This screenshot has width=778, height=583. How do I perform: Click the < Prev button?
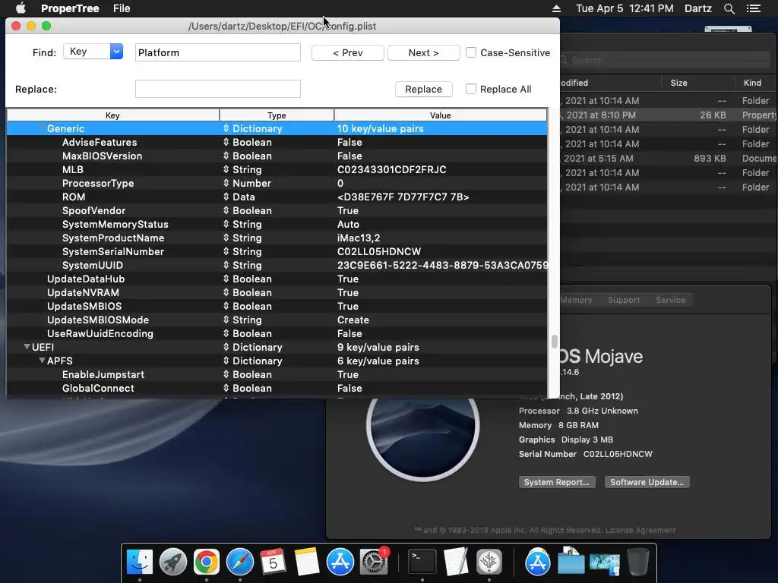[x=348, y=52]
